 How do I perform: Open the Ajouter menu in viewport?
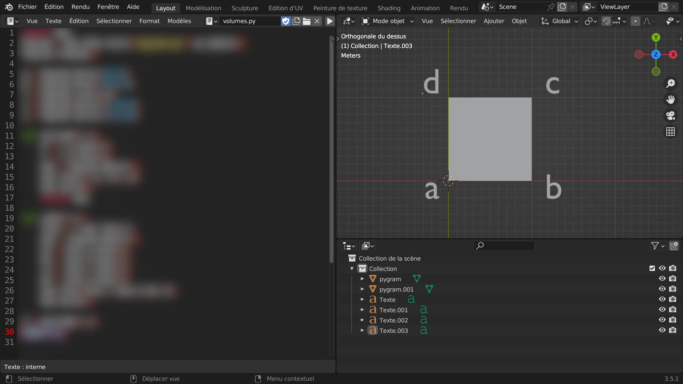(x=494, y=21)
